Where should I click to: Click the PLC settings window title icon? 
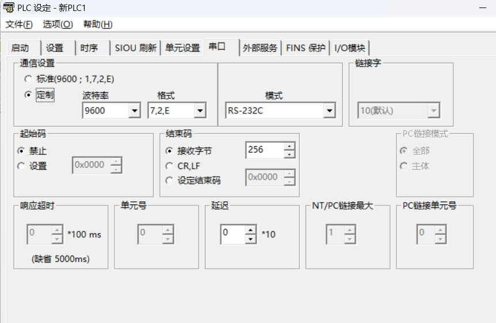coord(8,8)
